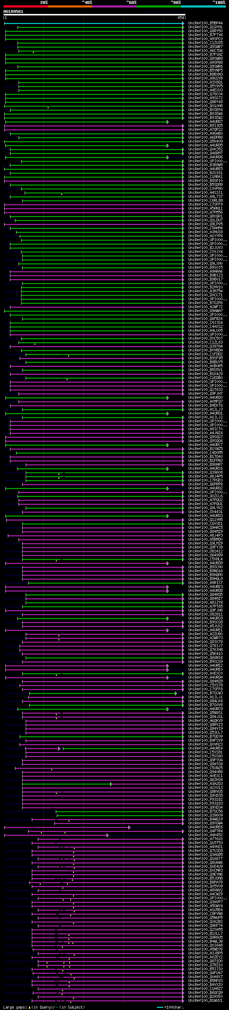Select hit label UniRef100_A4EXU3
Viewport: 229px width, 1010px height.
click(x=205, y=90)
